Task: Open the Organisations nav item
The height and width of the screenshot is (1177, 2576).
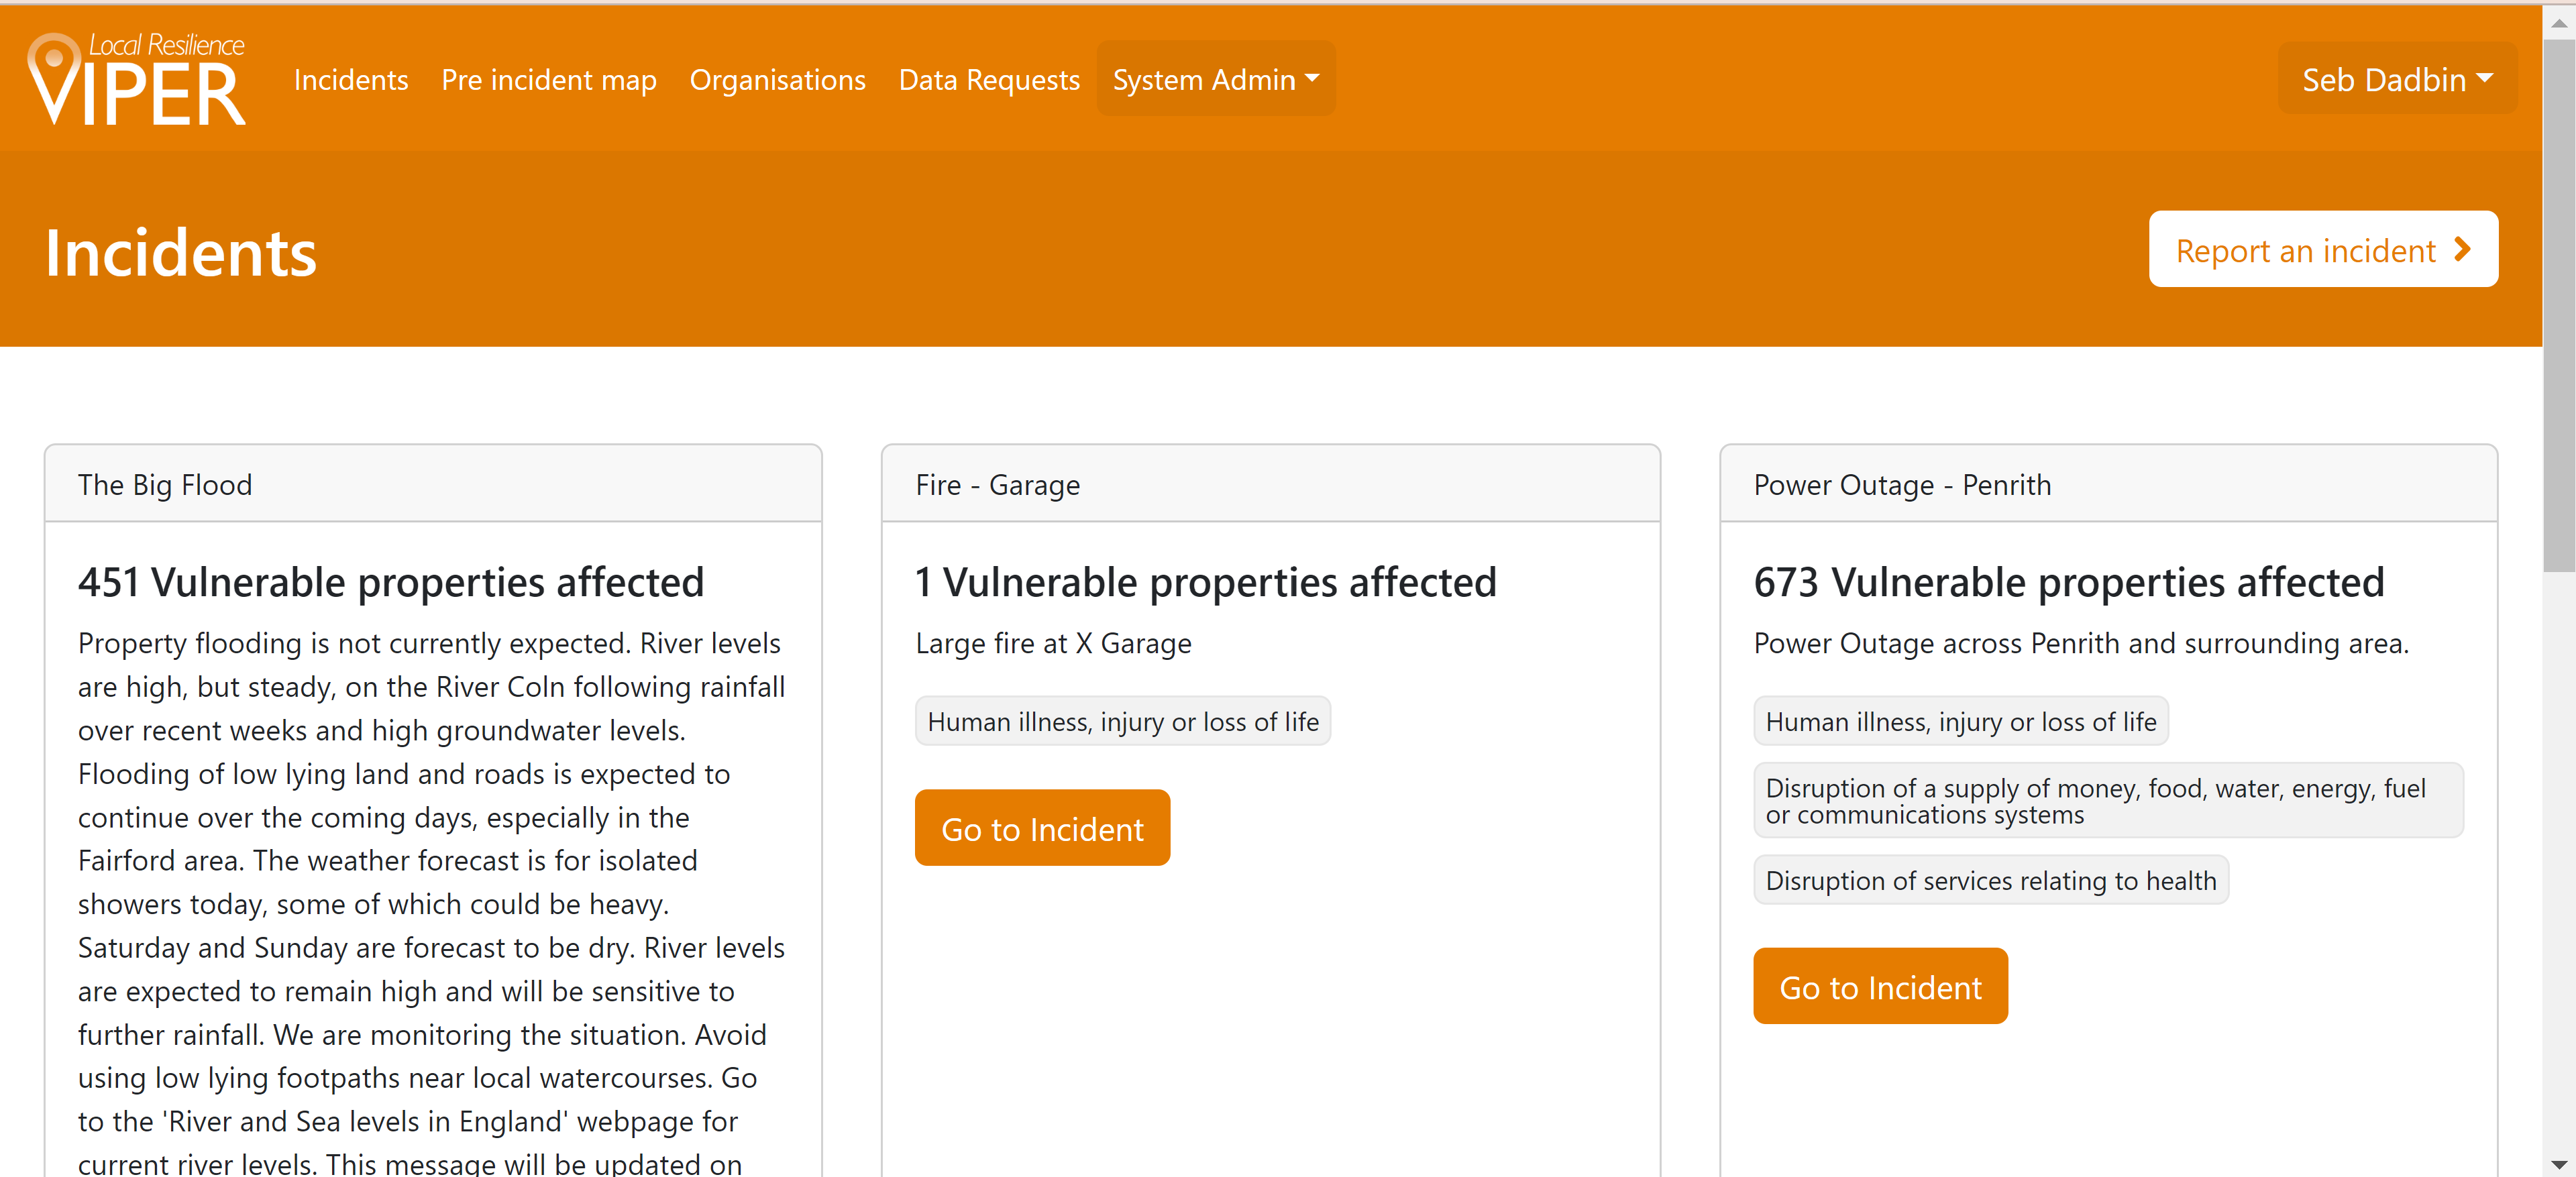Action: pos(777,79)
